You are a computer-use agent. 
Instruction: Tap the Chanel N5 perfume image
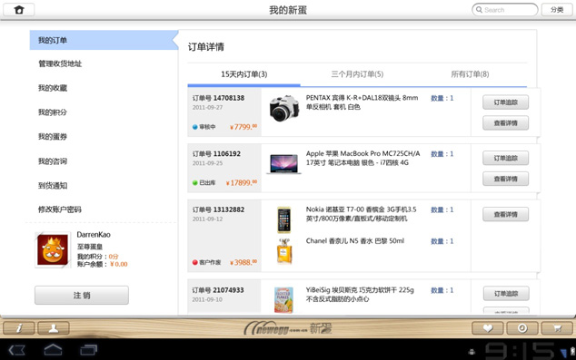[x=284, y=251]
